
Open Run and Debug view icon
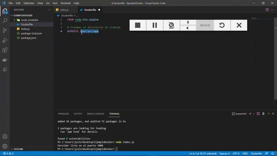click(x=5, y=40)
